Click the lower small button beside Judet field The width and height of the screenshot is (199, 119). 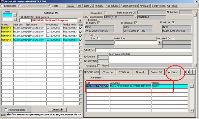coord(15,19)
